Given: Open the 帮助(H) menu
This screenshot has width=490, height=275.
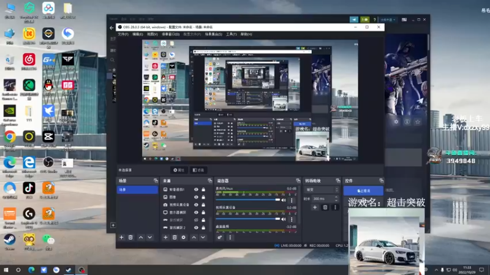Looking at the screenshot, I should (246, 34).
